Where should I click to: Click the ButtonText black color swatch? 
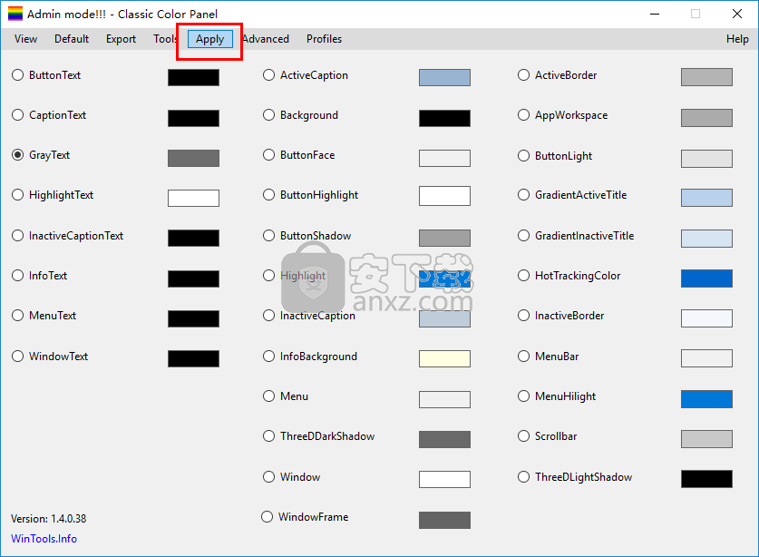(194, 77)
